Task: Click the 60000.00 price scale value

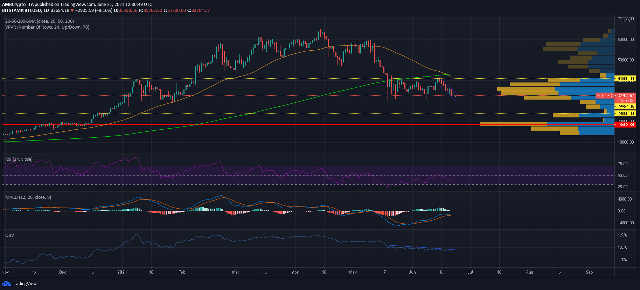Action: (626, 39)
